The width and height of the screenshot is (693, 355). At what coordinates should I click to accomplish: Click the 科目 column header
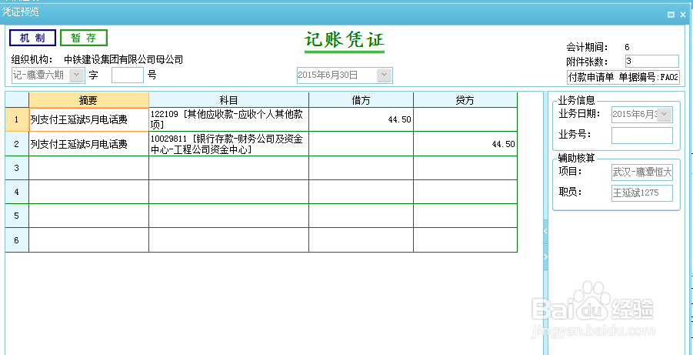coord(228,100)
